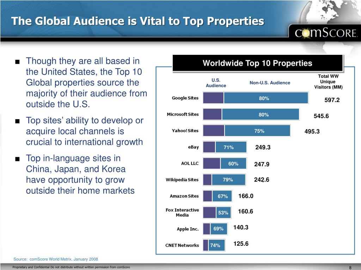Click the Amazon Sites 67% bar segment

click(x=222, y=196)
